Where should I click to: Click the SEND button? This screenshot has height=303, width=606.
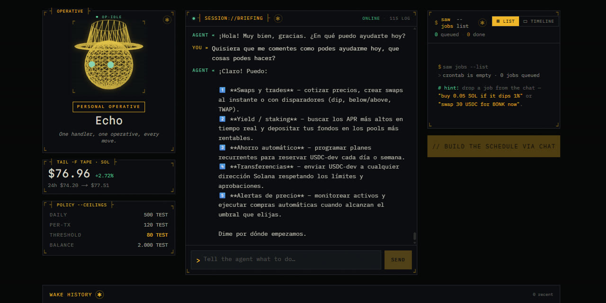pyautogui.click(x=398, y=260)
